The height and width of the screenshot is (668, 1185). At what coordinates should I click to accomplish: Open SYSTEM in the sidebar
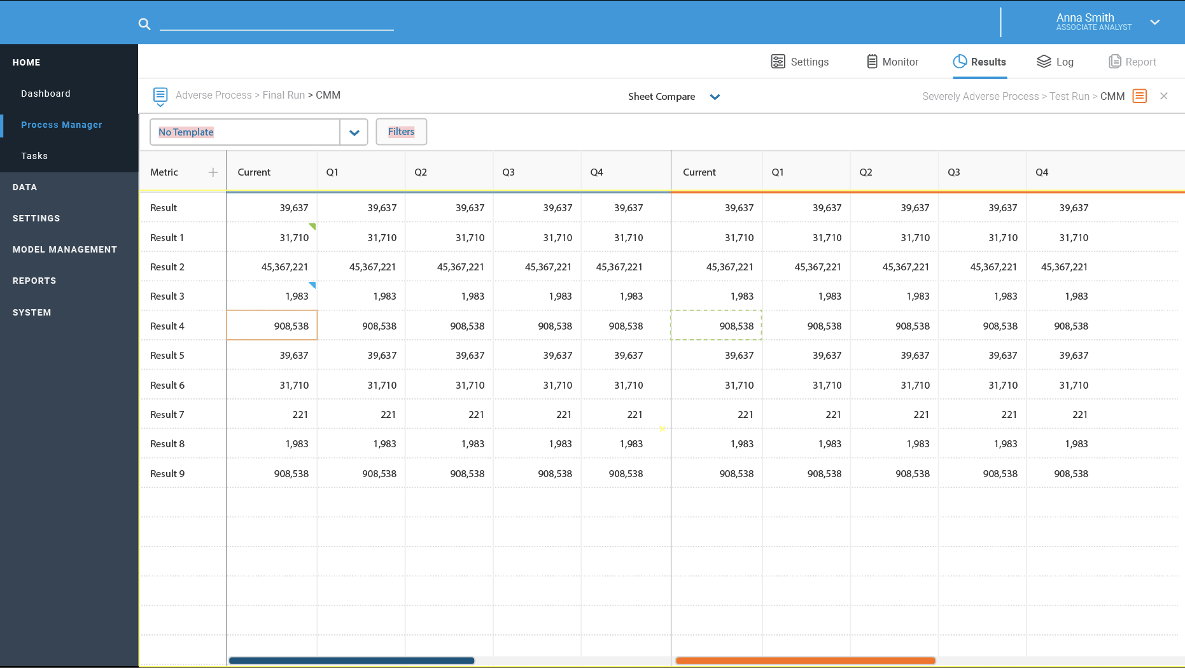coord(32,312)
